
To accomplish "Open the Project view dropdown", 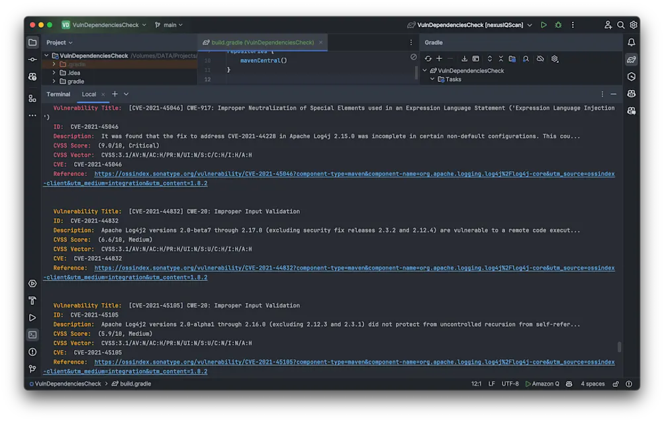I will (60, 42).
